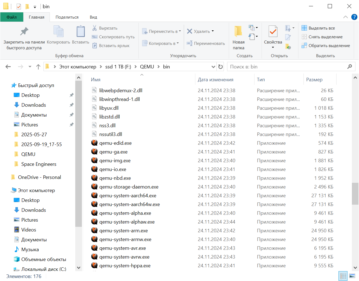Sort by the Имя column header

[x=95, y=80]
